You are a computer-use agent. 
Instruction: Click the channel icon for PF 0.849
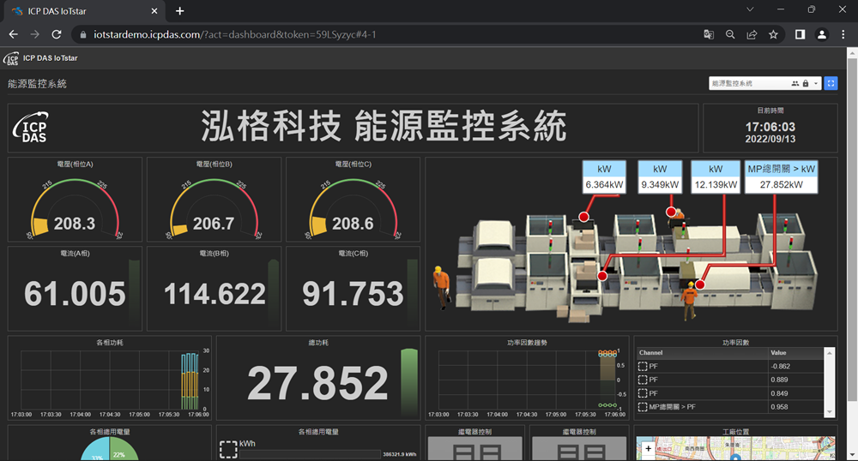643,393
